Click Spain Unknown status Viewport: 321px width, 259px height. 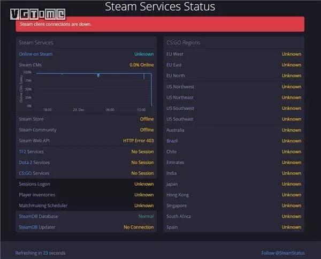coord(292,227)
